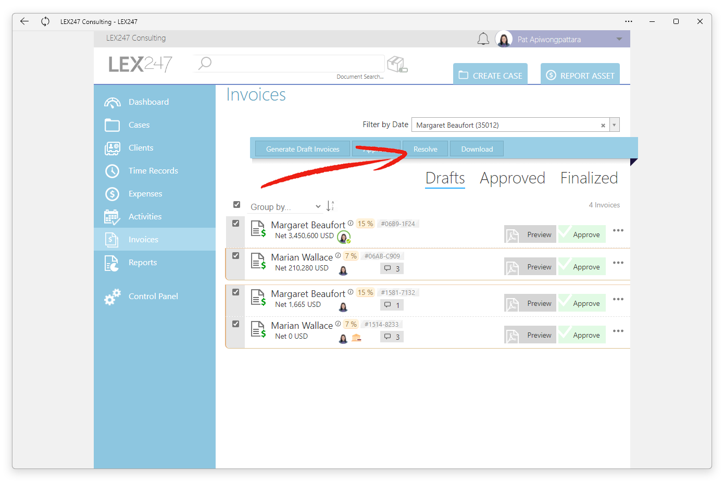Uncheck the Margaret Beaufort 3,450,600 USD invoice

point(235,224)
